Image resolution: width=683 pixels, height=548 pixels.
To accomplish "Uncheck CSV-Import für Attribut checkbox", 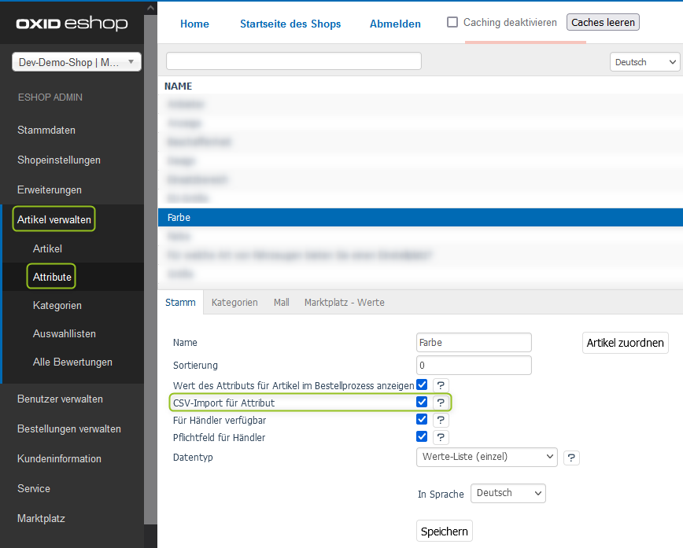I will pyautogui.click(x=422, y=402).
